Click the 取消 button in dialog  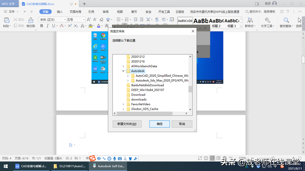click(182, 124)
